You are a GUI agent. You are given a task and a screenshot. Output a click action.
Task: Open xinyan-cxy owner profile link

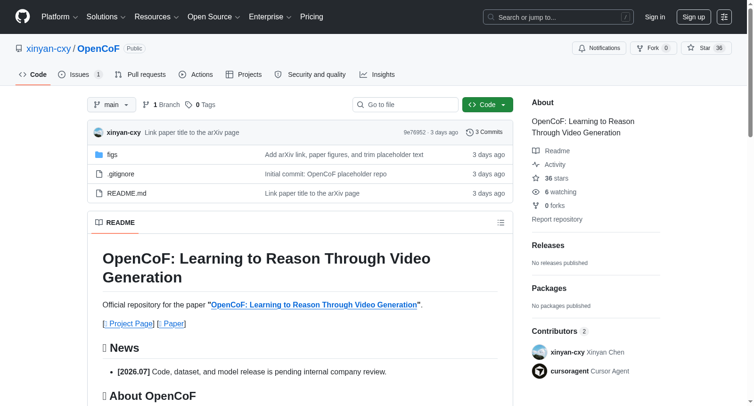tap(49, 49)
